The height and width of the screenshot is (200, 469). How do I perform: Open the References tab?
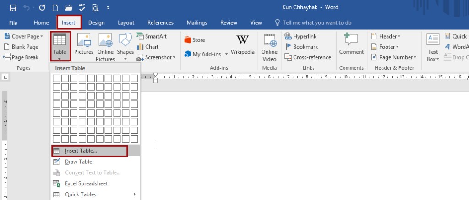point(160,22)
